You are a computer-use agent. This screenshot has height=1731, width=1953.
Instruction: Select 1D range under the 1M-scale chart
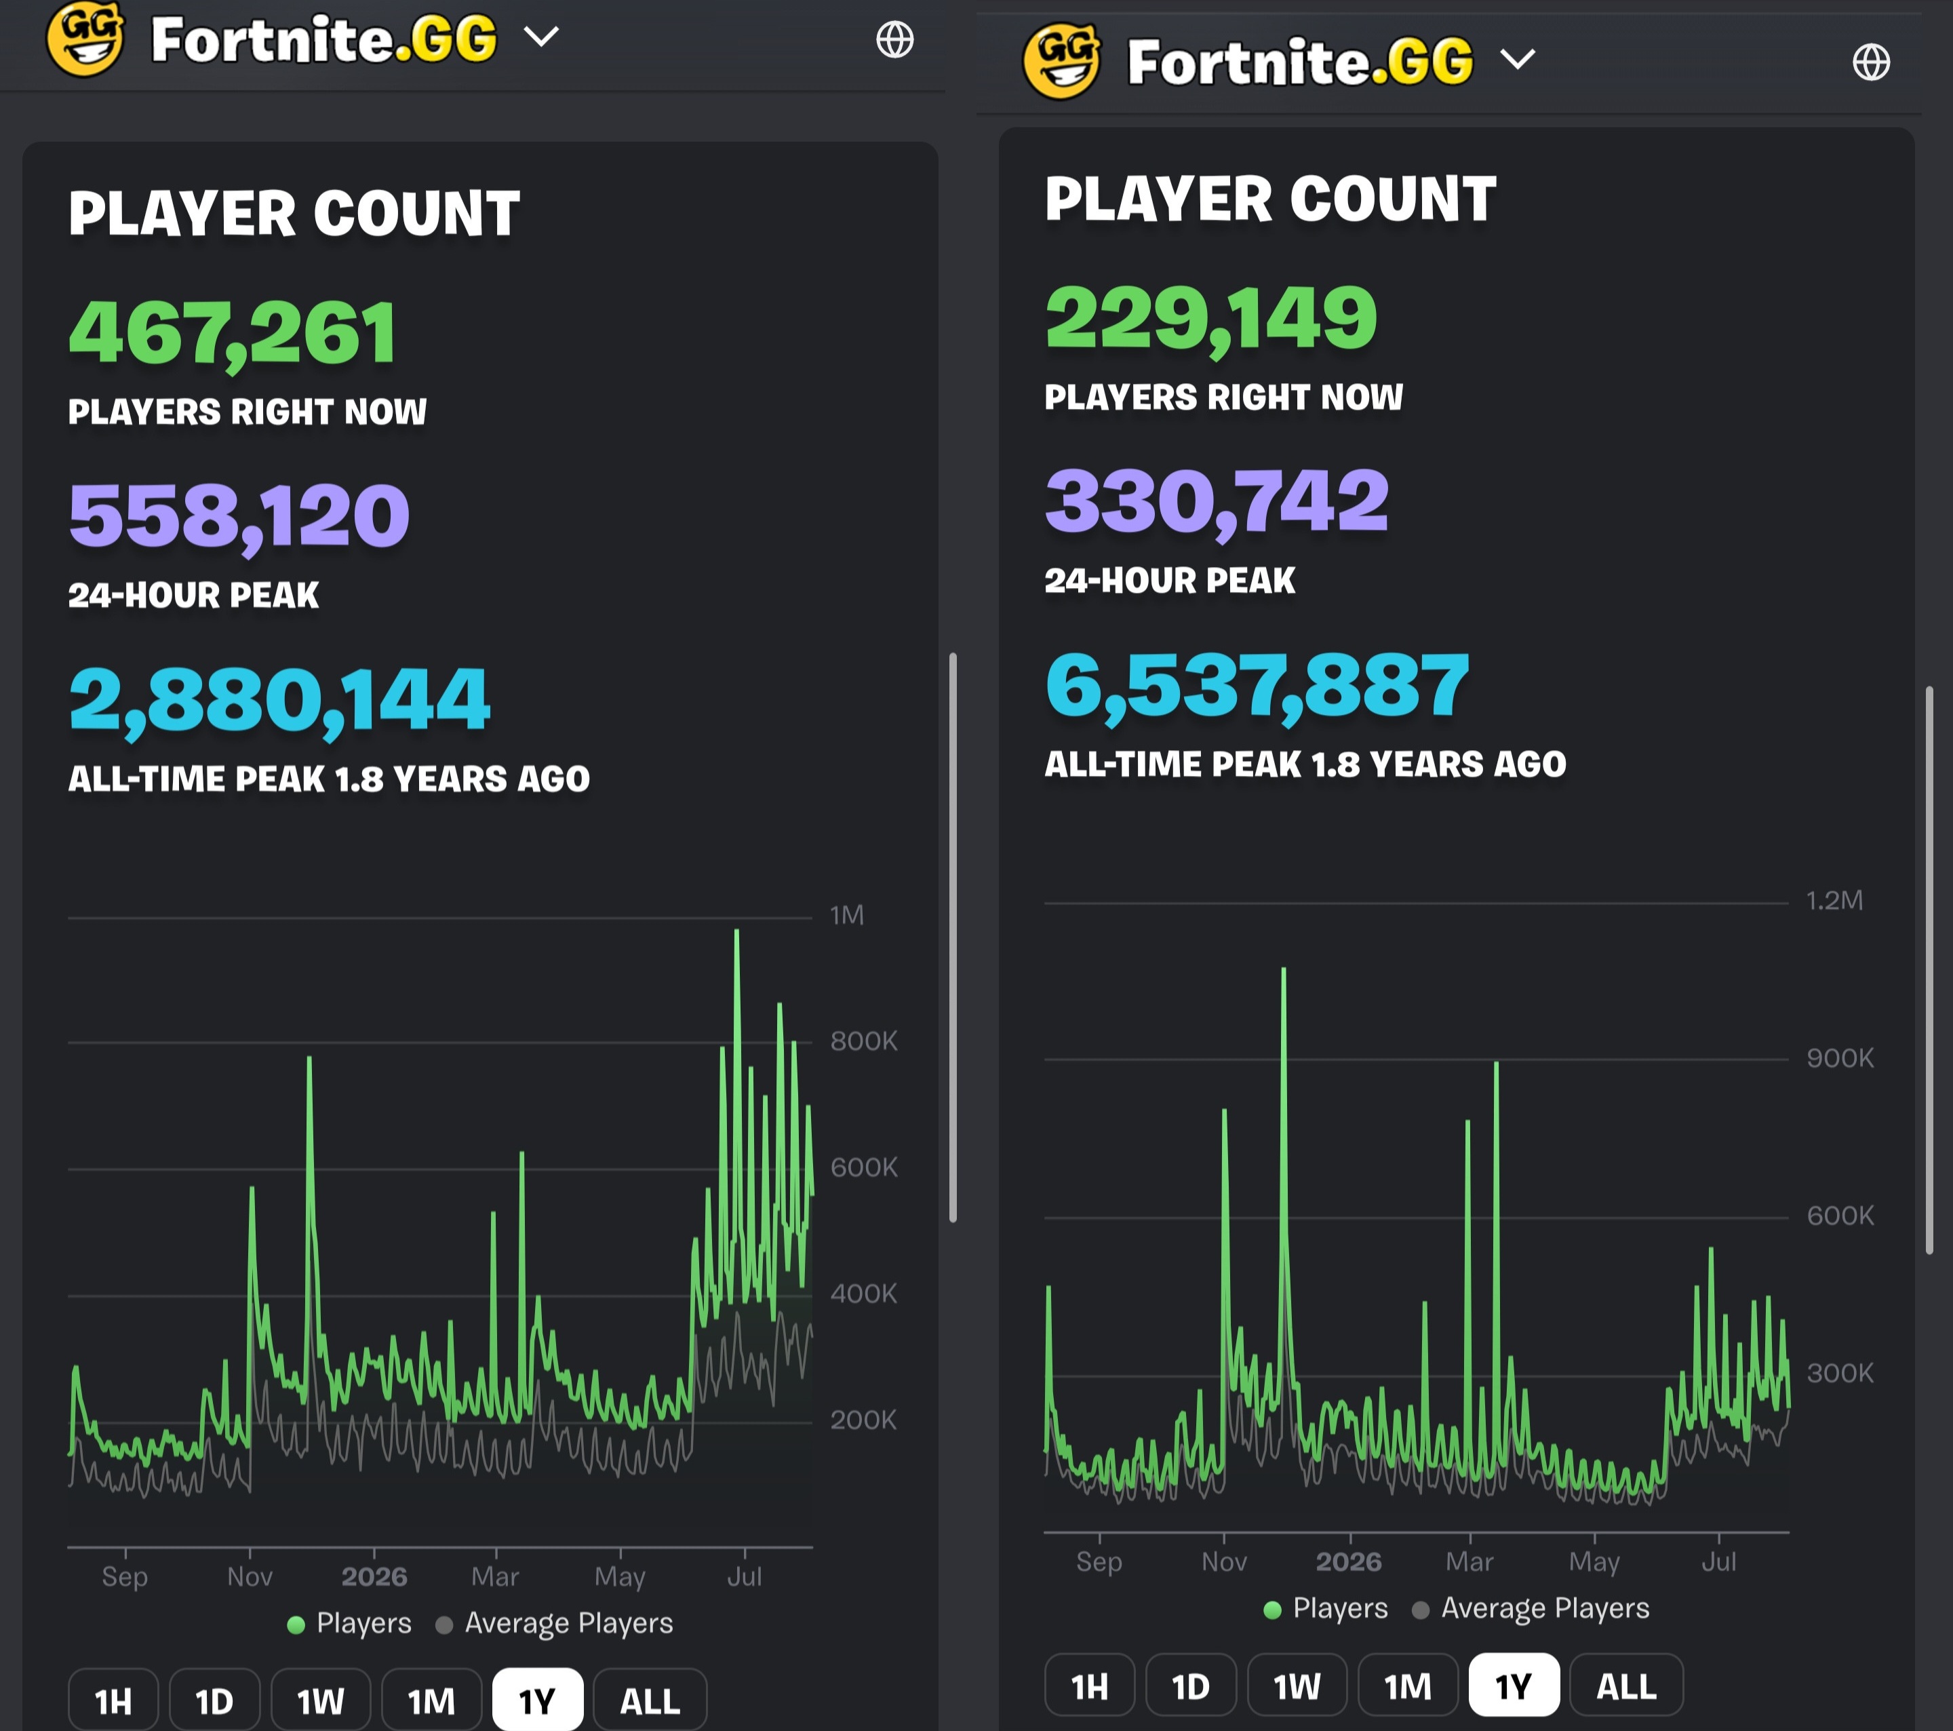pyautogui.click(x=215, y=1700)
